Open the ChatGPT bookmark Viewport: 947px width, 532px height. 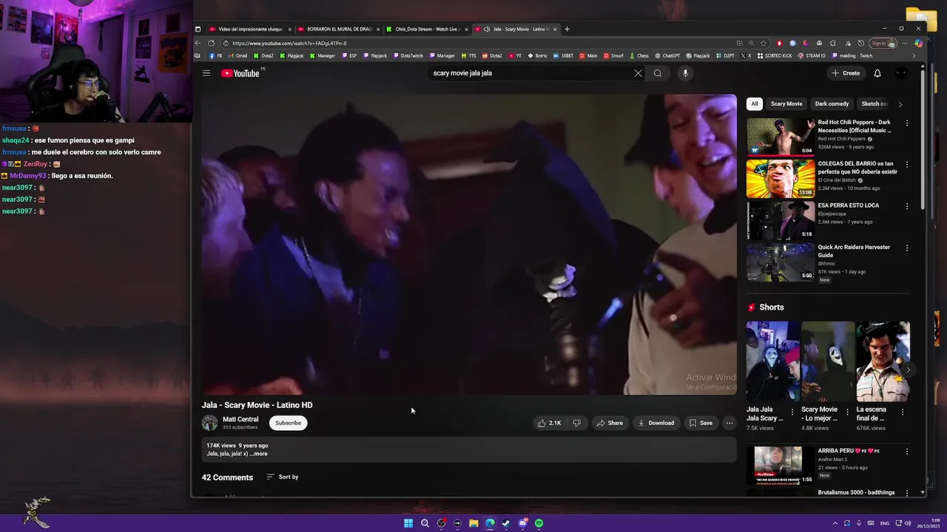tap(667, 55)
